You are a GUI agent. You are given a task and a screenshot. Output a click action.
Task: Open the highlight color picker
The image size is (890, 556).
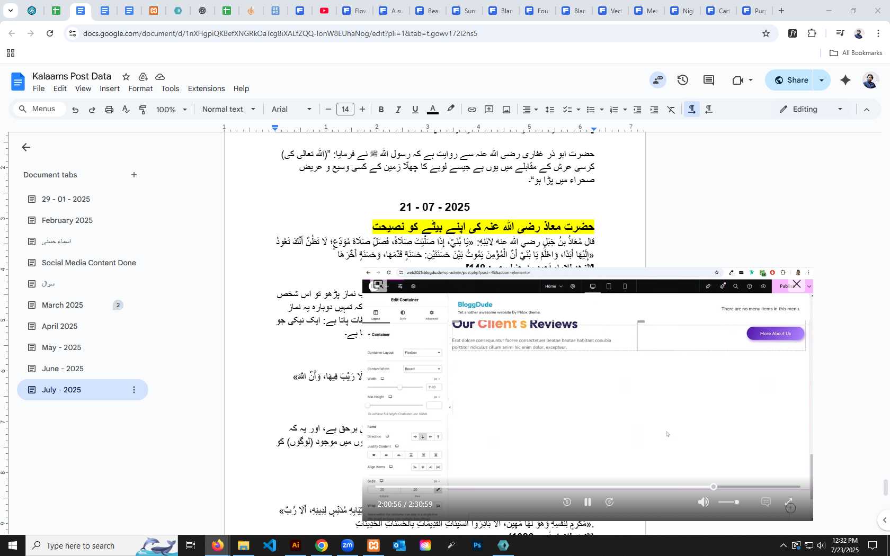click(451, 110)
